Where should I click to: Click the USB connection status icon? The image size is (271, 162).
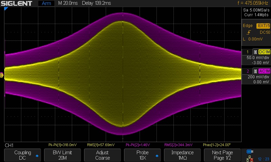[250, 152]
